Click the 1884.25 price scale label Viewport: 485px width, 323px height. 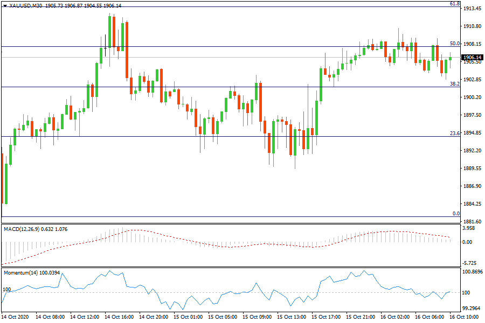(x=472, y=204)
